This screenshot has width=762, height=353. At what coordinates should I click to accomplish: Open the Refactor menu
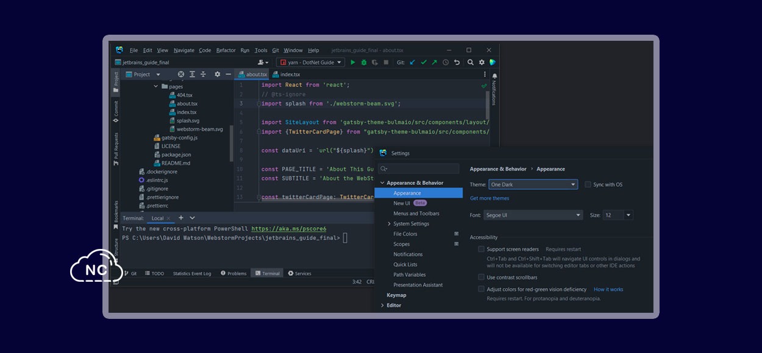click(226, 51)
